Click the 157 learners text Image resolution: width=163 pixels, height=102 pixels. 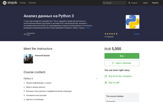click(x=109, y=37)
